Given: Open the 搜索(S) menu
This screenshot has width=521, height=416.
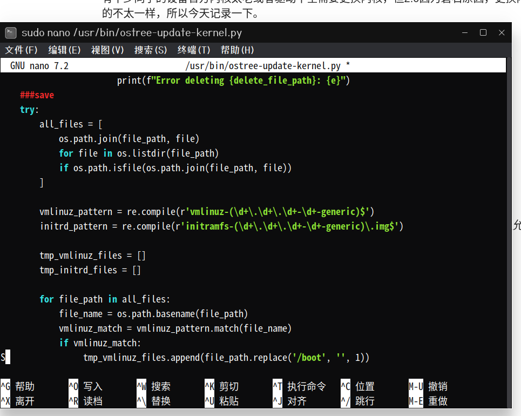Looking at the screenshot, I should [x=151, y=50].
